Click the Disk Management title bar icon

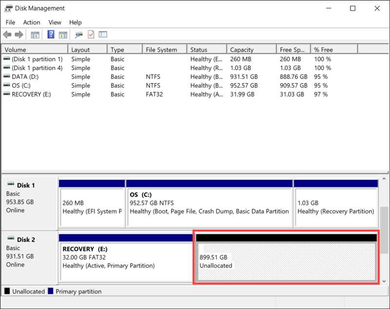click(x=8, y=8)
